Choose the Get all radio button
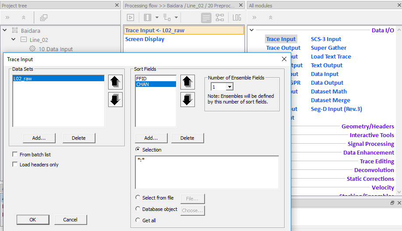The width and height of the screenshot is (402, 231). 138,220
